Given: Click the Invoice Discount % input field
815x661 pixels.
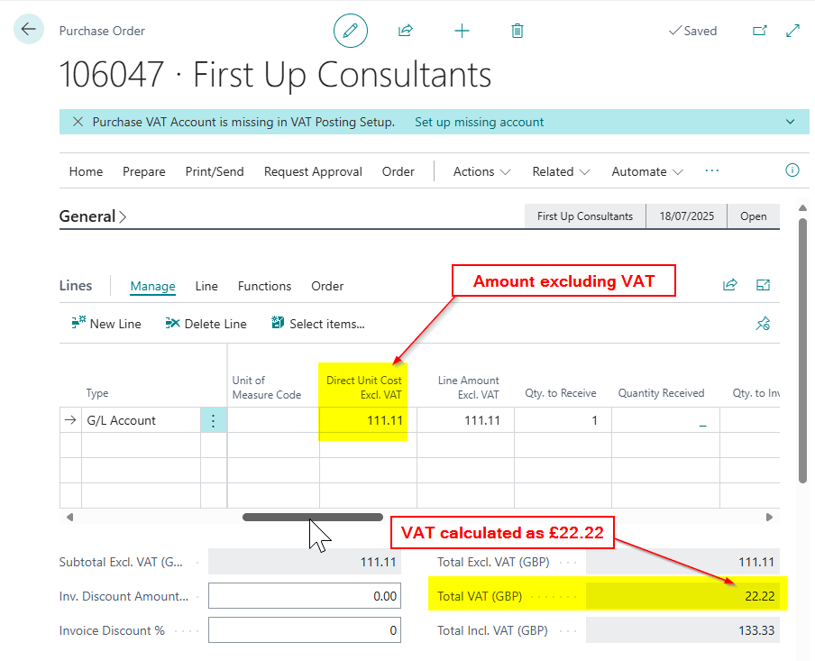Looking at the screenshot, I should [x=305, y=630].
